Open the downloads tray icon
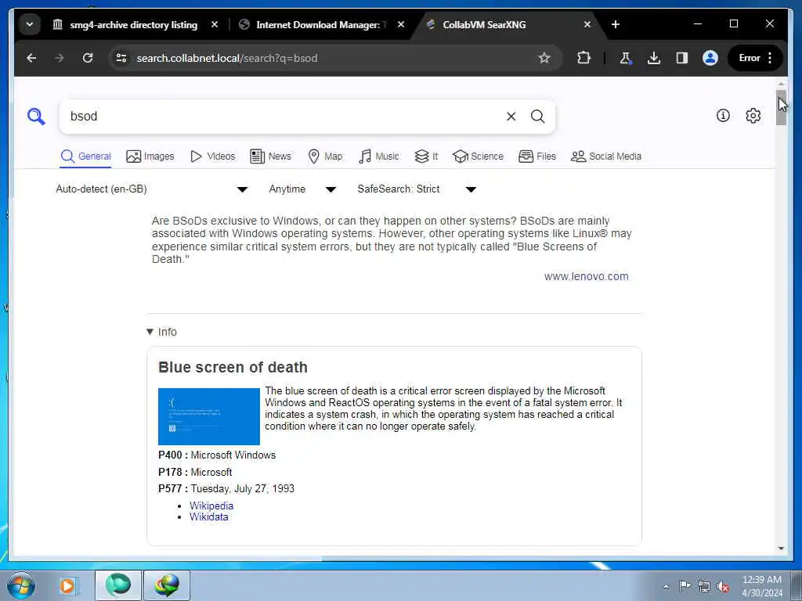The width and height of the screenshot is (802, 601). pyautogui.click(x=654, y=58)
